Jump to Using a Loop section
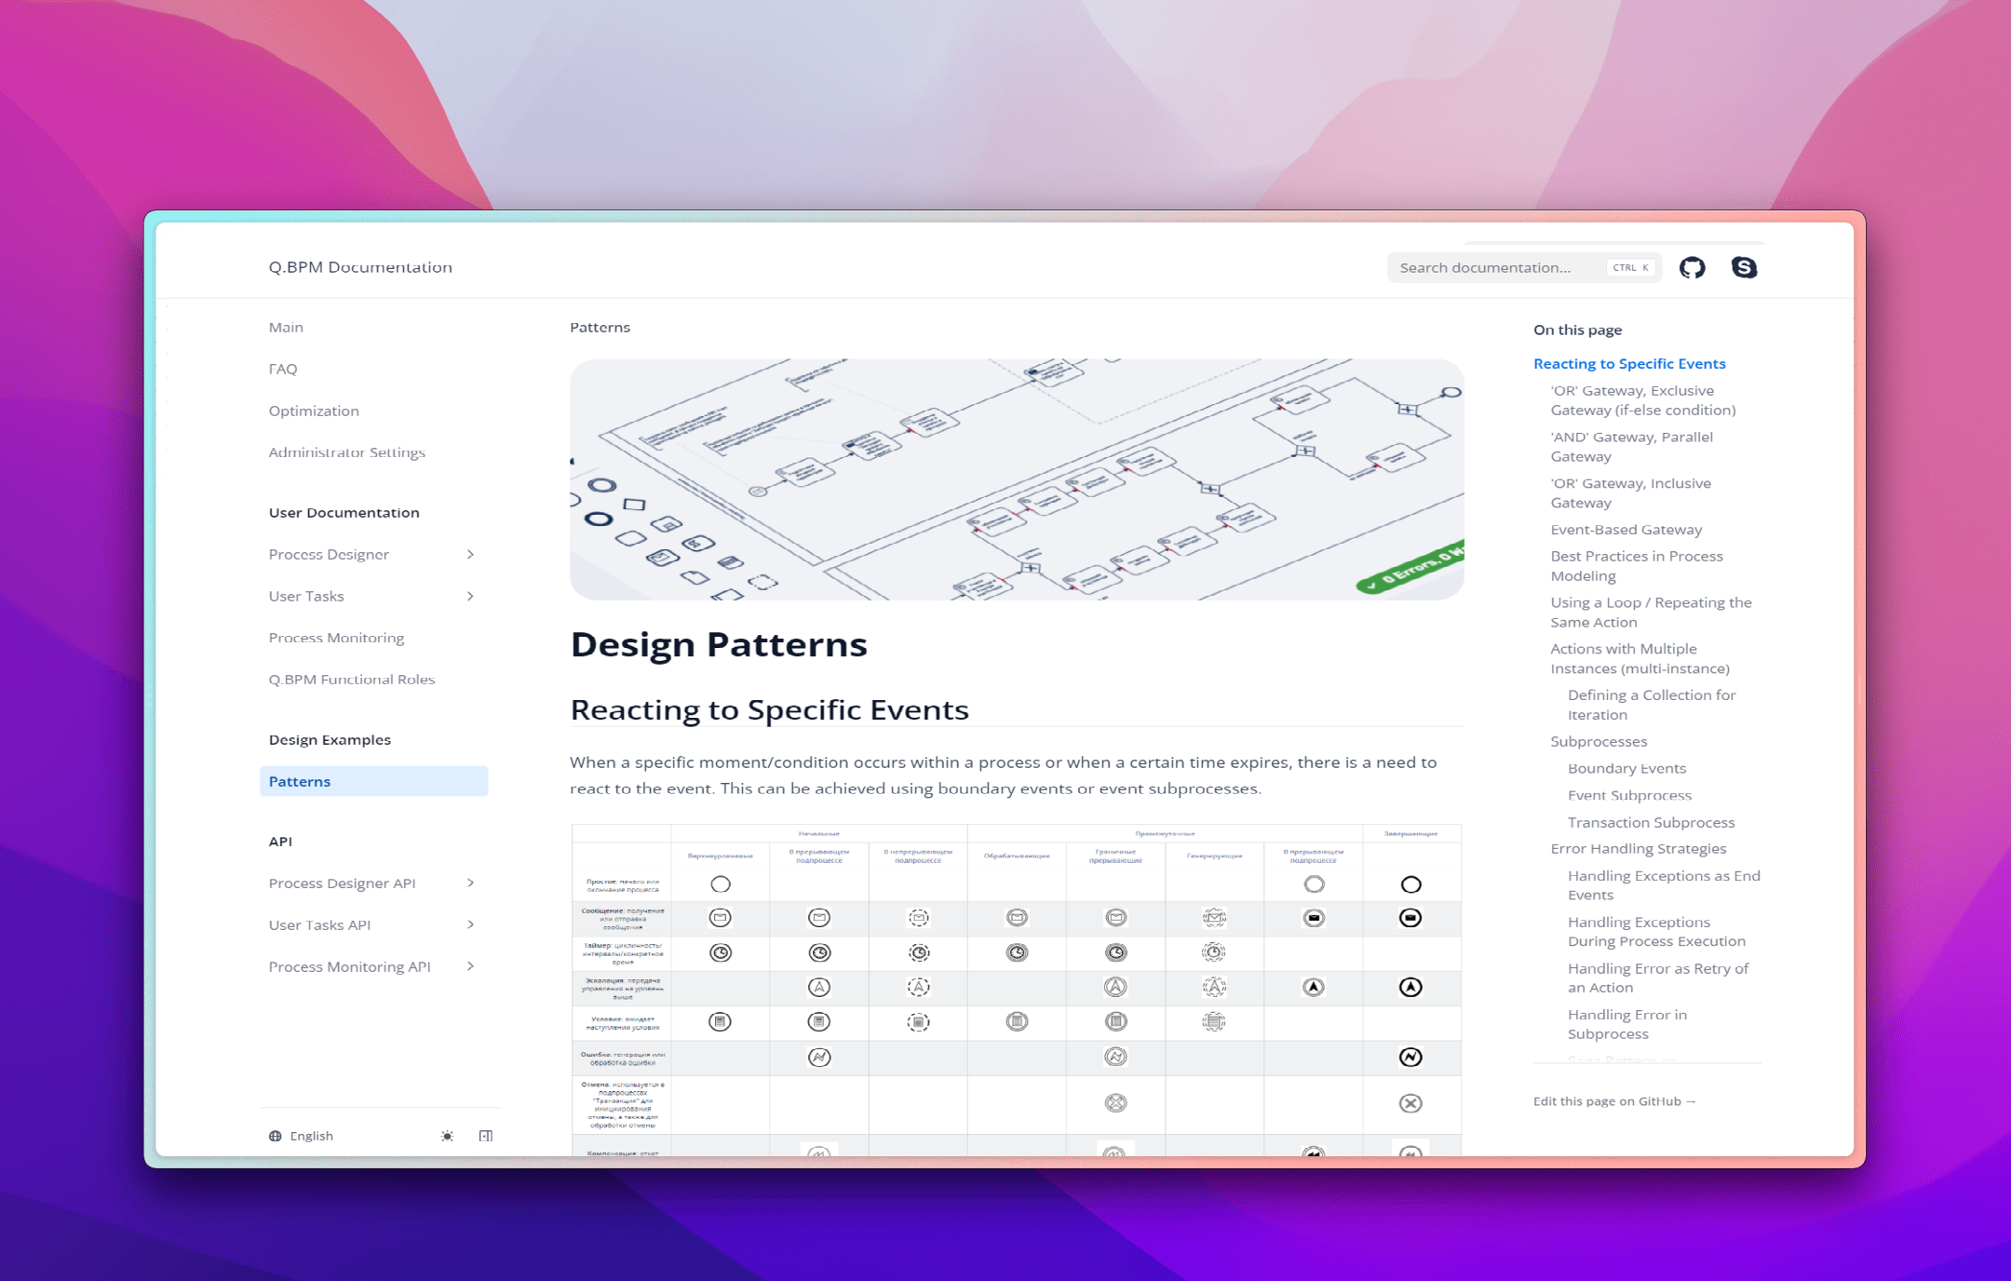The width and height of the screenshot is (2011, 1281). (1651, 613)
